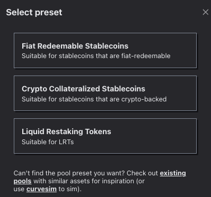This screenshot has height=197, width=211.
Task: Open the underlined "pools" link word
Action: click(22, 181)
